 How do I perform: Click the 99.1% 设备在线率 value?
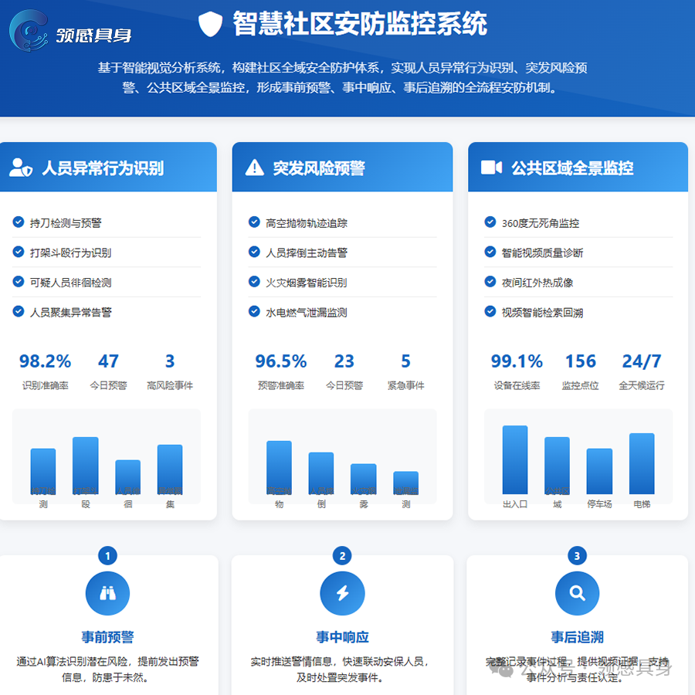point(517,361)
